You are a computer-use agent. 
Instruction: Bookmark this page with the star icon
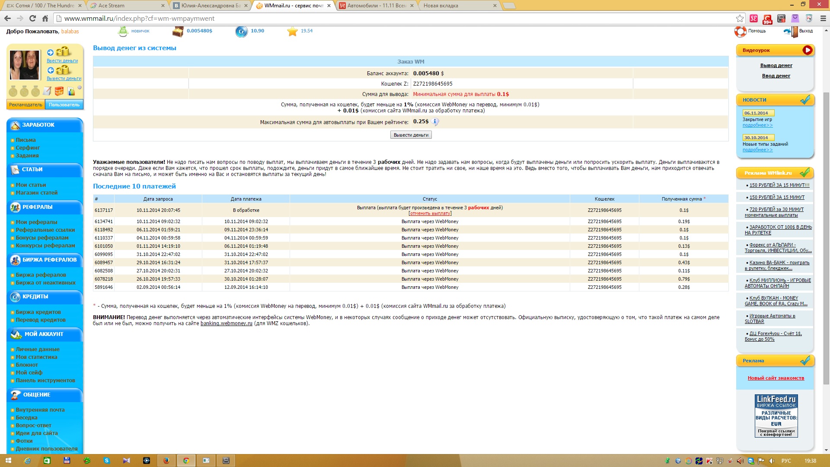[x=740, y=19]
